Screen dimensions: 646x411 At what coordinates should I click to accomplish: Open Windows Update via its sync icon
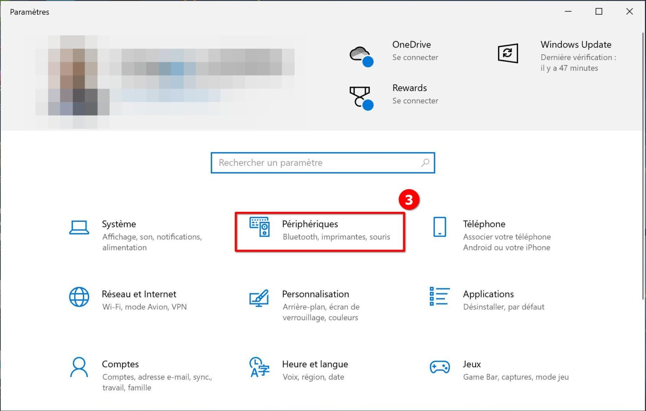[x=508, y=53]
